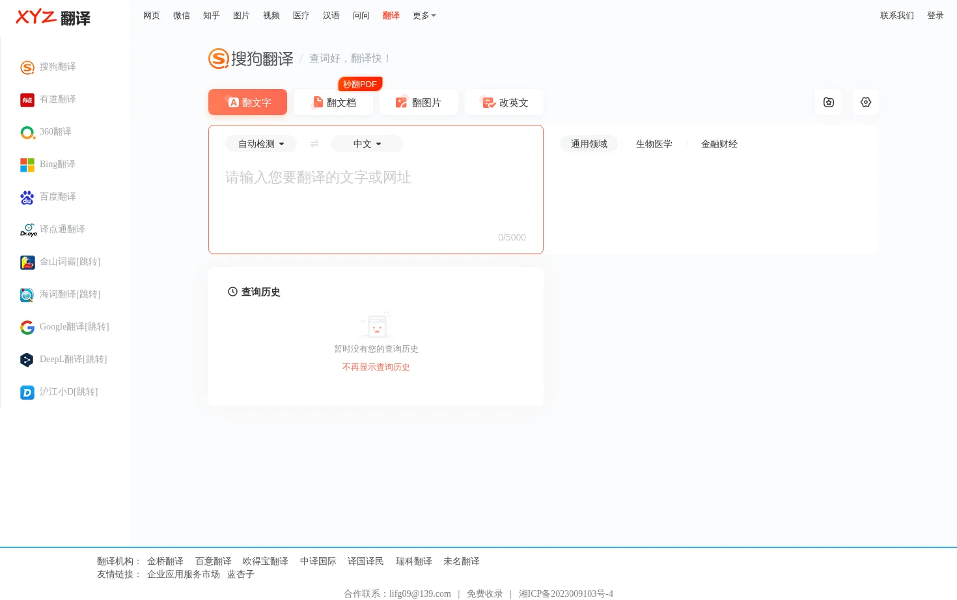
Task: Click the empty history illustration
Action: (376, 324)
